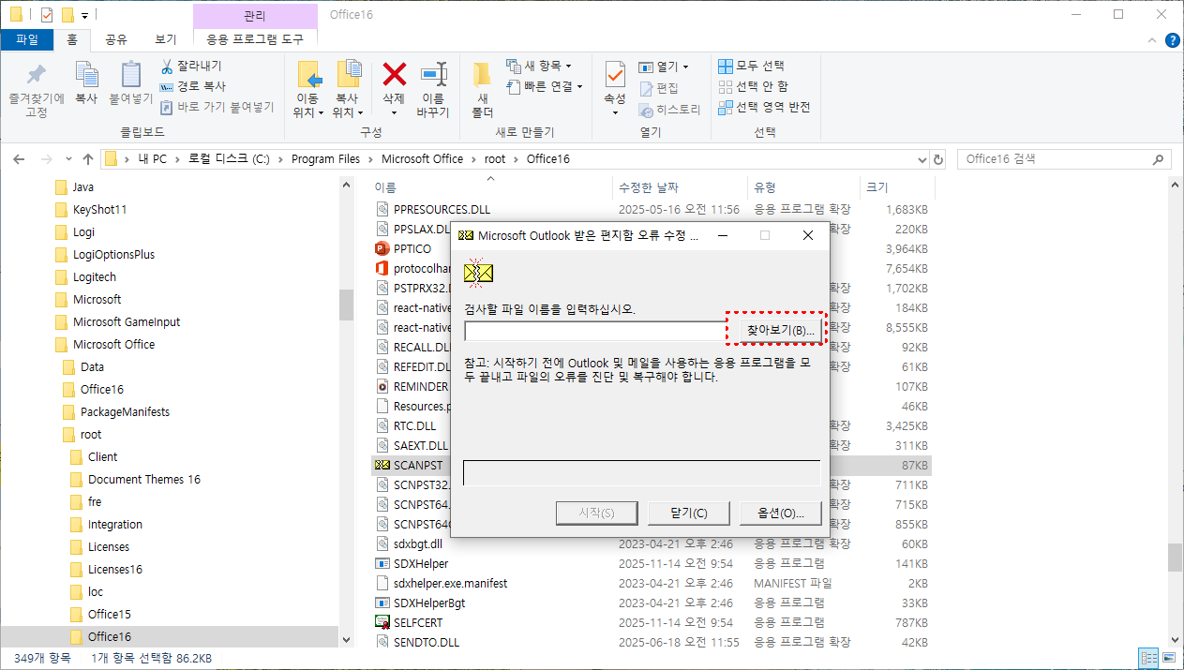This screenshot has height=670, width=1184.
Task: Click 히스토리 in the ribbon
Action: [669, 109]
